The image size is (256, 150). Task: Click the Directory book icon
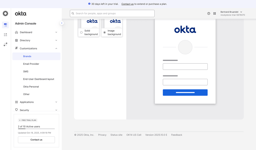coord(17,40)
